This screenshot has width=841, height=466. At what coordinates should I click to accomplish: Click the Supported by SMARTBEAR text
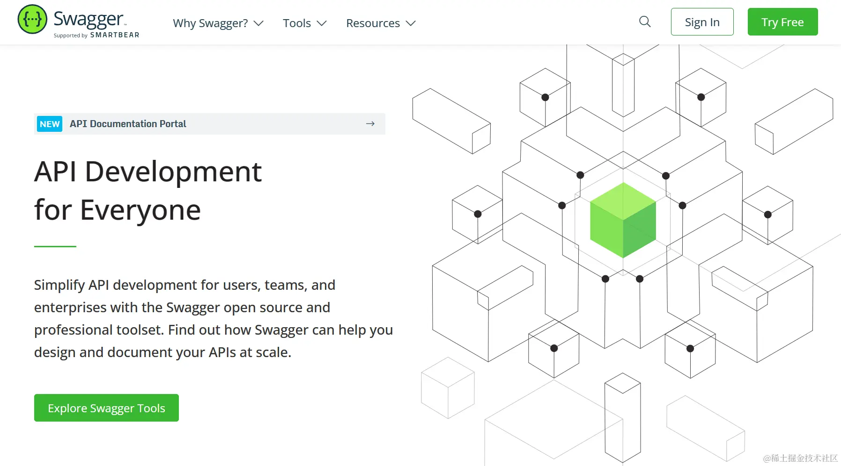point(96,35)
